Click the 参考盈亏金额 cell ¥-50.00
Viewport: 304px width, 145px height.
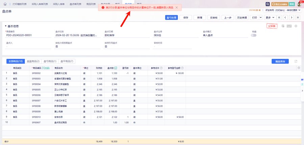pyautogui.click(x=175, y=73)
